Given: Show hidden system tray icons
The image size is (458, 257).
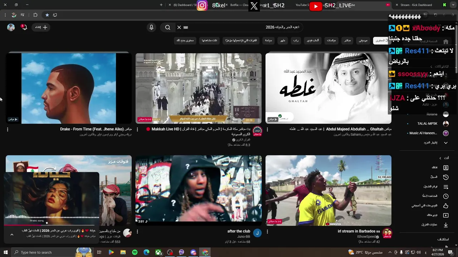Looking at the screenshot, I should pyautogui.click(x=390, y=252).
